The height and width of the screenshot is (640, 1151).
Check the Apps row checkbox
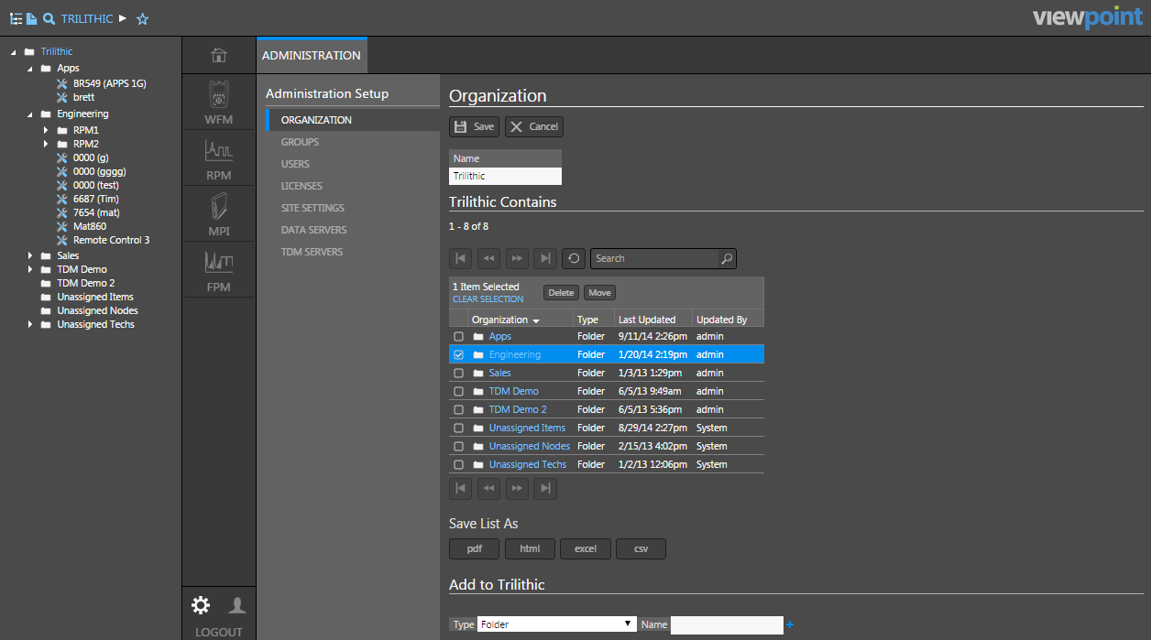(459, 336)
